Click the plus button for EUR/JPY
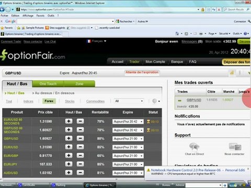251x188 pixels. (x=69, y=164)
